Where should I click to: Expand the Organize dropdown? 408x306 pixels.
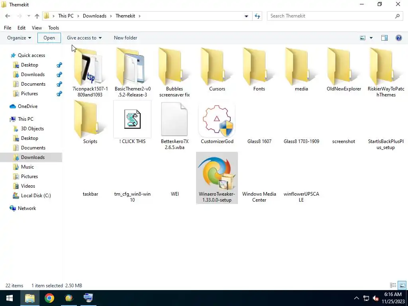[19, 38]
